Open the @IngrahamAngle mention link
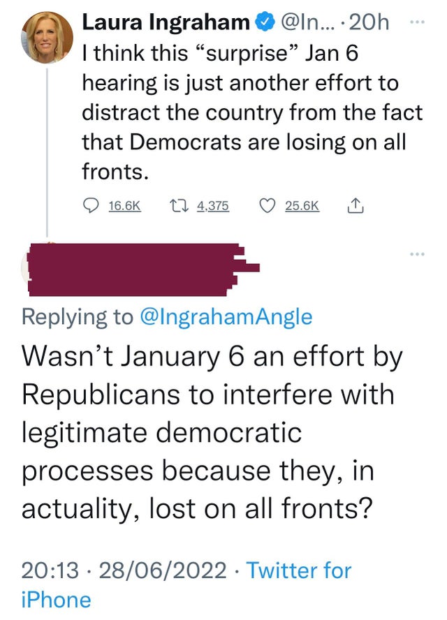Screen dimensions: 447x620 click(x=226, y=317)
